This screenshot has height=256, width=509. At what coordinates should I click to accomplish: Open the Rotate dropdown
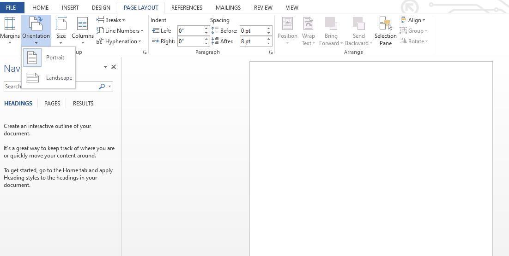[x=414, y=41]
